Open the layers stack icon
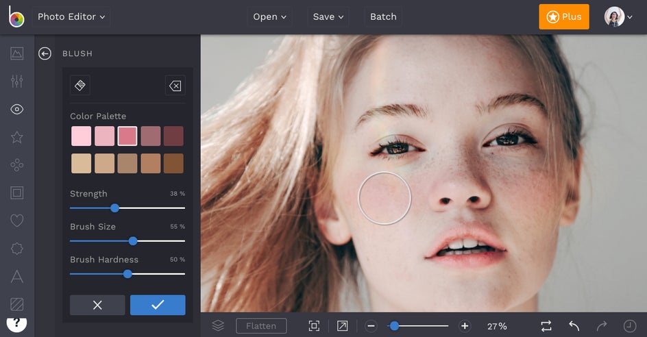The height and width of the screenshot is (337, 647). (218, 326)
